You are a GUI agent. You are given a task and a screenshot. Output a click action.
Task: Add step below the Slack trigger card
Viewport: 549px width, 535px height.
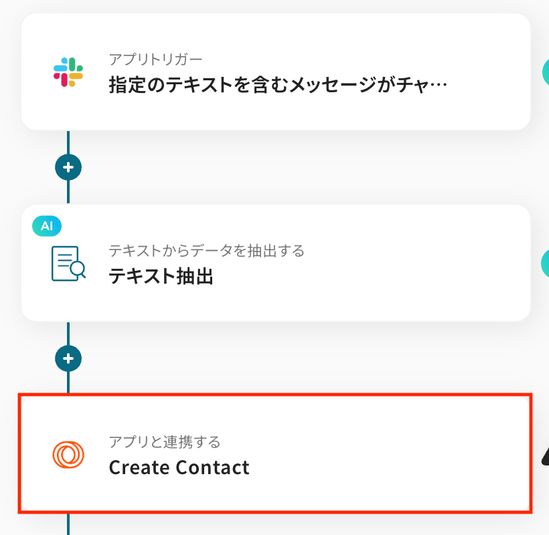coord(68,167)
